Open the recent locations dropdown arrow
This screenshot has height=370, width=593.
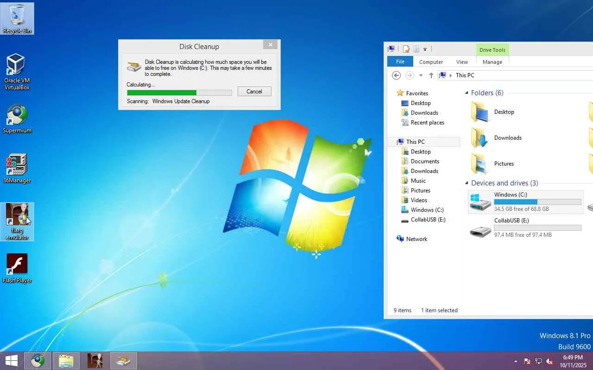[421, 75]
